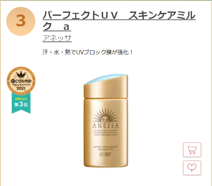Click the 2021 year text on badge
Image resolution: width=212 pixels, height=186 pixels.
click(x=21, y=89)
